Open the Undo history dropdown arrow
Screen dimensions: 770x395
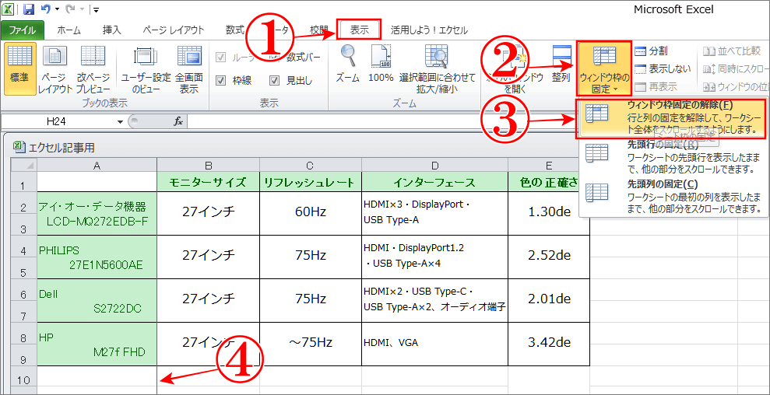coord(58,9)
